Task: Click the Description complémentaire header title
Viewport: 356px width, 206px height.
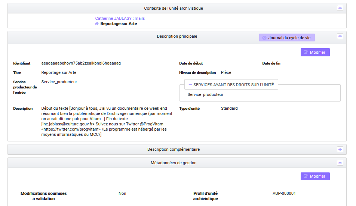Action: click(x=174, y=149)
